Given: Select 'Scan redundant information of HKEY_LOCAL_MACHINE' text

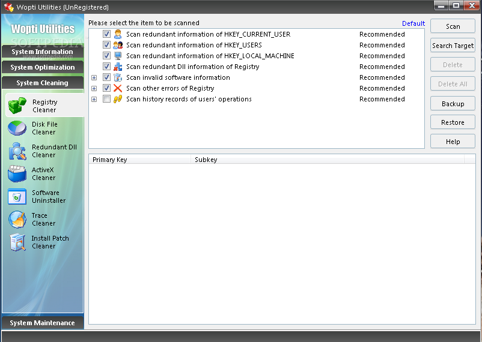Looking at the screenshot, I should [x=210, y=56].
